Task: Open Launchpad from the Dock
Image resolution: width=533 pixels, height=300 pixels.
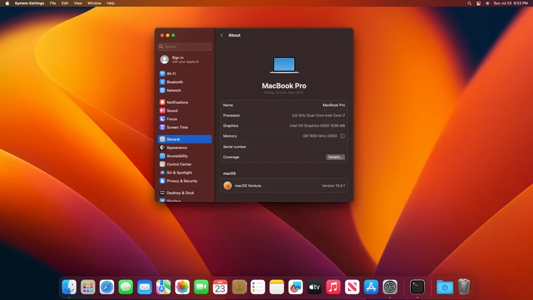Action: tap(88, 287)
